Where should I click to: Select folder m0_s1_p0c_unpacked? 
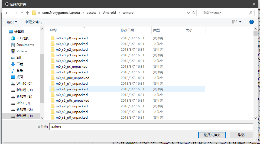127,78
